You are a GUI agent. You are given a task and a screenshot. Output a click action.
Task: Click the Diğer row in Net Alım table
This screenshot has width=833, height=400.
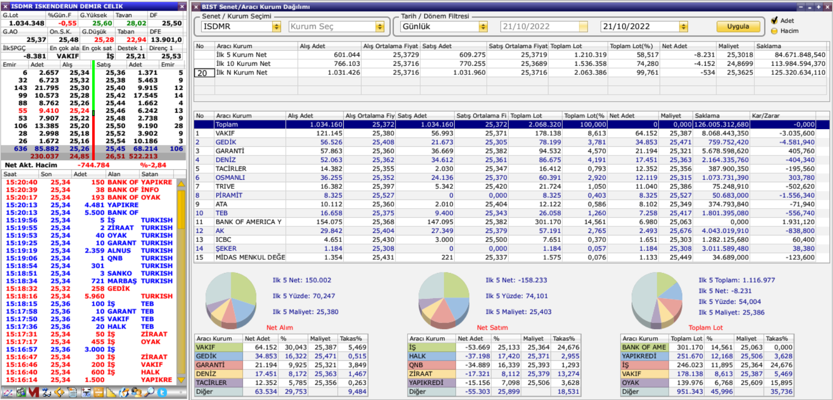pos(281,392)
